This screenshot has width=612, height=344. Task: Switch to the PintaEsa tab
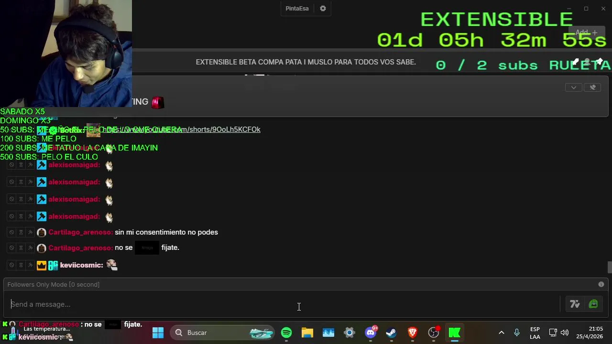click(297, 9)
